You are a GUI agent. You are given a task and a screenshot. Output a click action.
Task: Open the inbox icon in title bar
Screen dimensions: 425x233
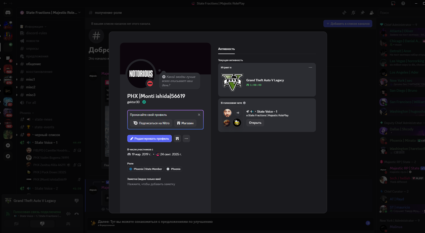[393, 3]
